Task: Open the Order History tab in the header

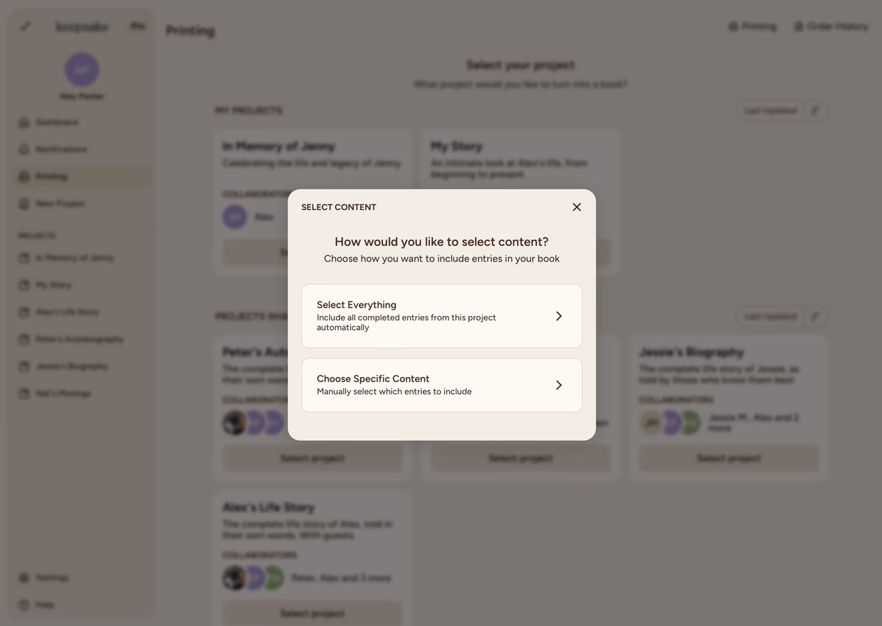Action: [x=831, y=26]
